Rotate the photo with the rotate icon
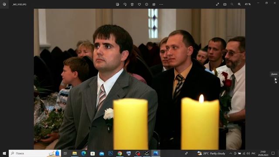The height and width of the screenshot is (157, 279). tap(125, 4)
